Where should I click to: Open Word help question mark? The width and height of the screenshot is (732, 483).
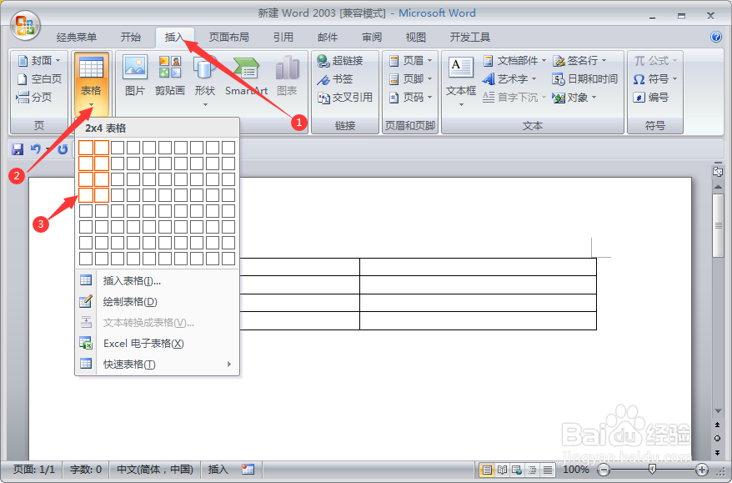coord(715,37)
